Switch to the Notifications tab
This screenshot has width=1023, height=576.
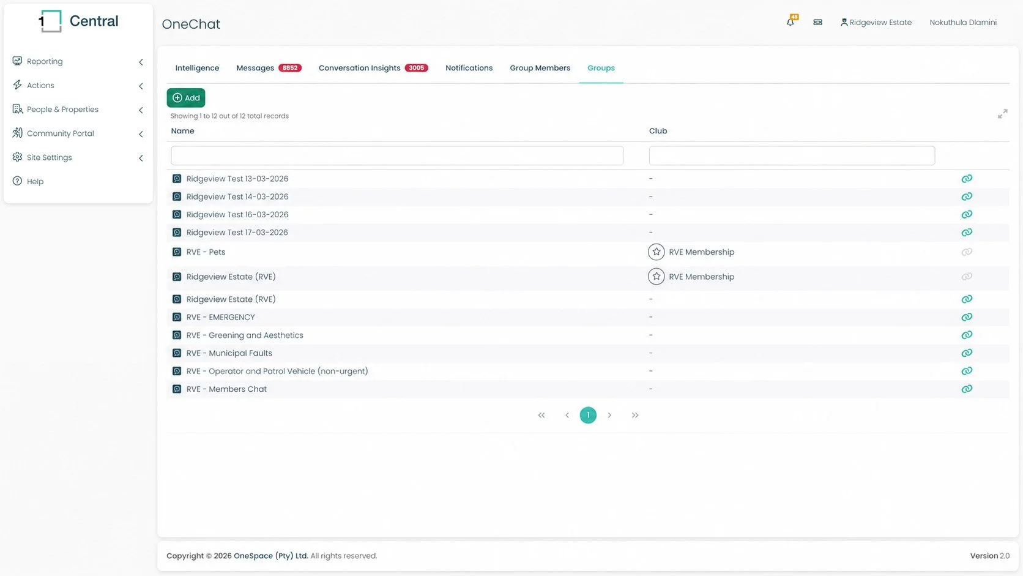click(x=469, y=68)
